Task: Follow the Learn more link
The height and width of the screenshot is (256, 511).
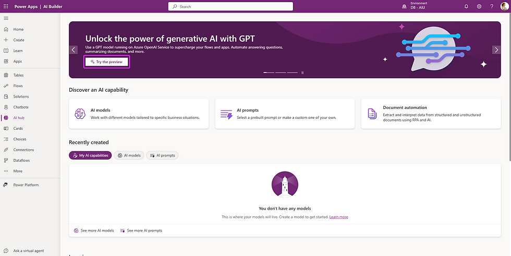Action: pos(338,217)
